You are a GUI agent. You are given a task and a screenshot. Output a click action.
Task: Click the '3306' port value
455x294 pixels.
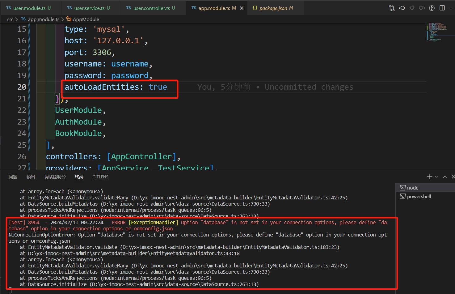pos(102,52)
